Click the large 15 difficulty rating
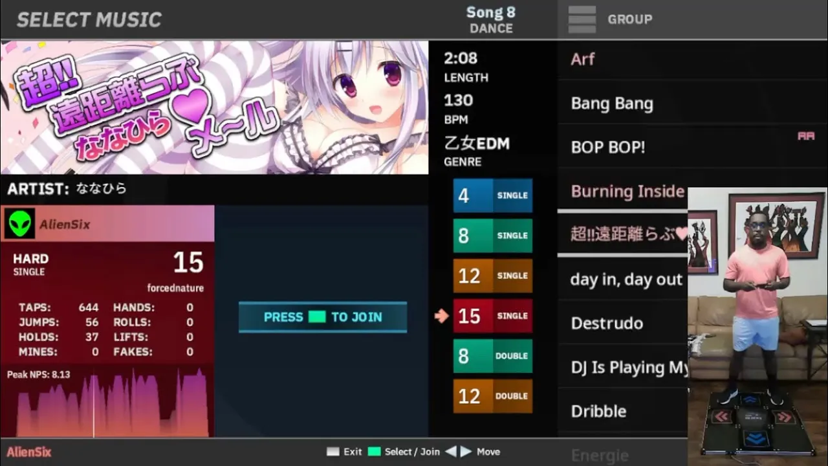828x466 pixels. click(188, 262)
